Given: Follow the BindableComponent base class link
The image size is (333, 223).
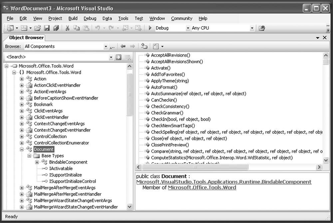Looking at the screenshot, I should tap(224, 182).
